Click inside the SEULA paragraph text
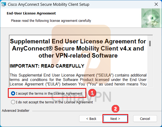Image resolution: width=162 pixels, height=127 pixels. click(x=78, y=79)
